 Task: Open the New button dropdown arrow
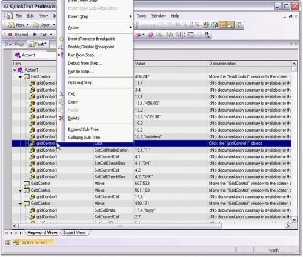click(28, 25)
